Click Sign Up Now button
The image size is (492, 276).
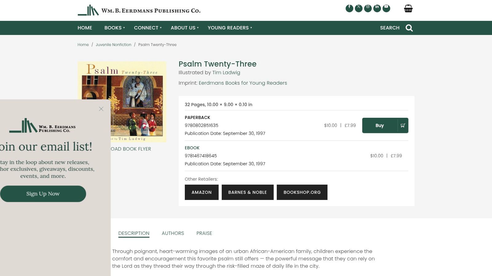(43, 194)
